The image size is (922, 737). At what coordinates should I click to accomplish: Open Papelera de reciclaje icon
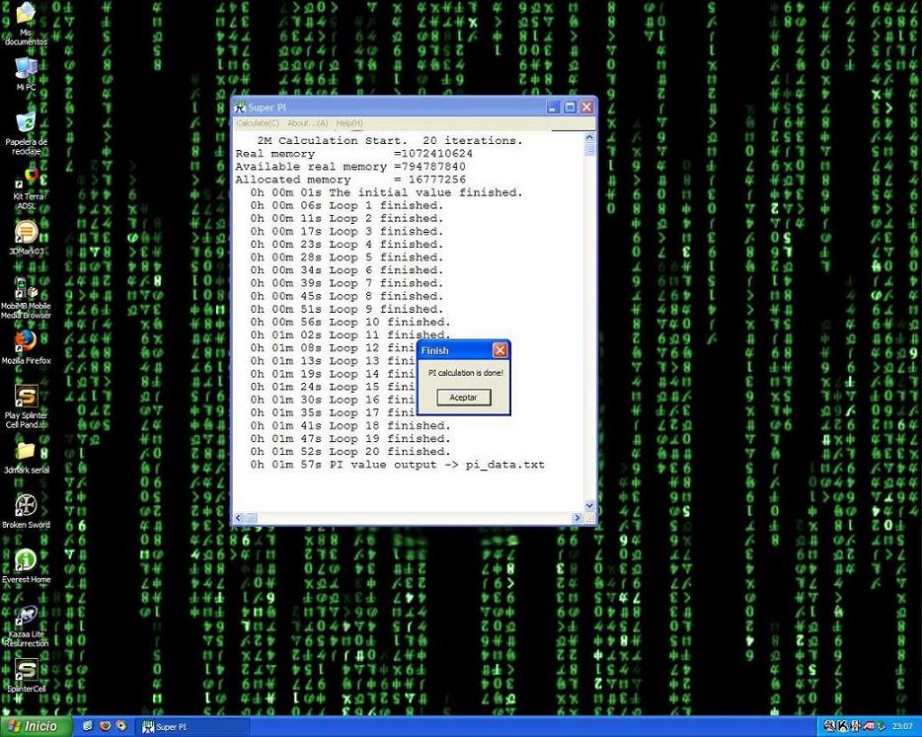click(26, 134)
